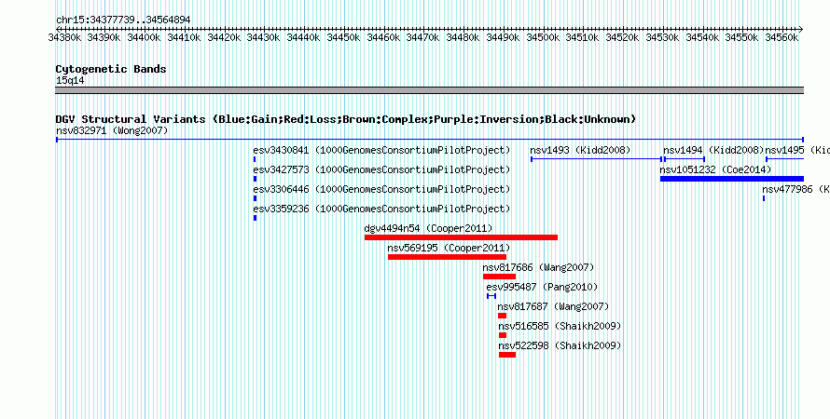Viewport: 830px width, 419px height.
Task: Click the 34490k ruler tick label
Action: point(503,38)
